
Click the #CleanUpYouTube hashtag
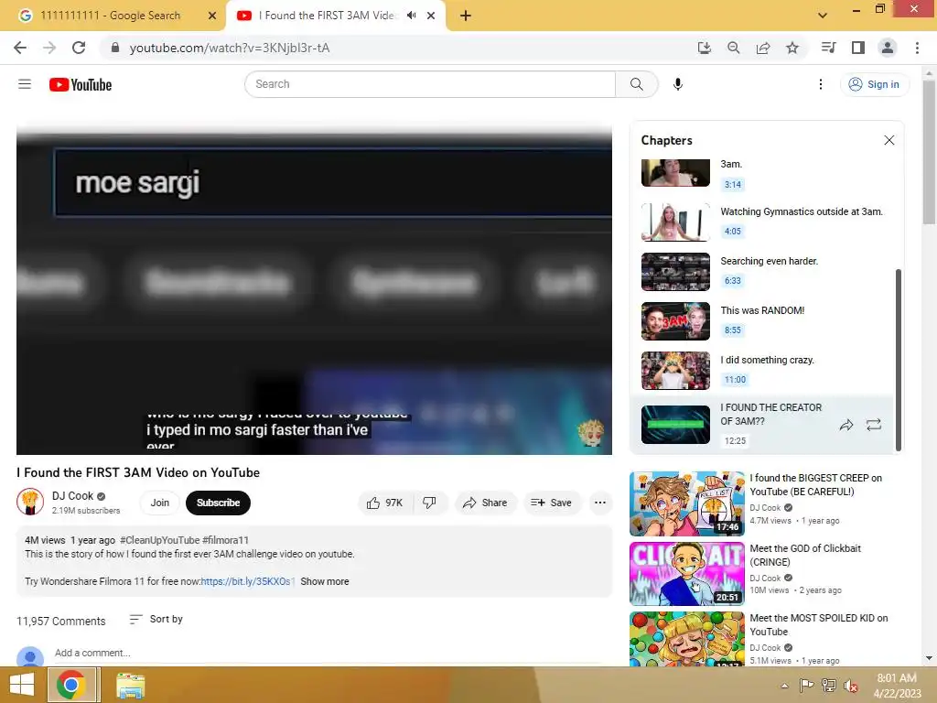tap(159, 540)
